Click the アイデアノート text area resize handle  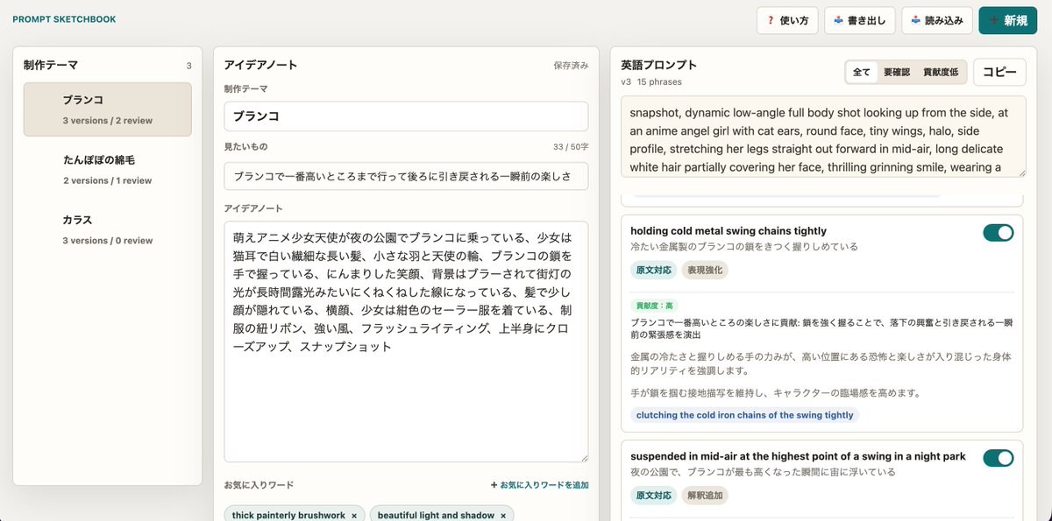click(583, 457)
